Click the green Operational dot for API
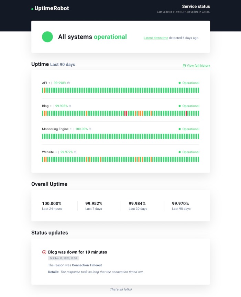This screenshot has width=241, height=297. click(179, 83)
